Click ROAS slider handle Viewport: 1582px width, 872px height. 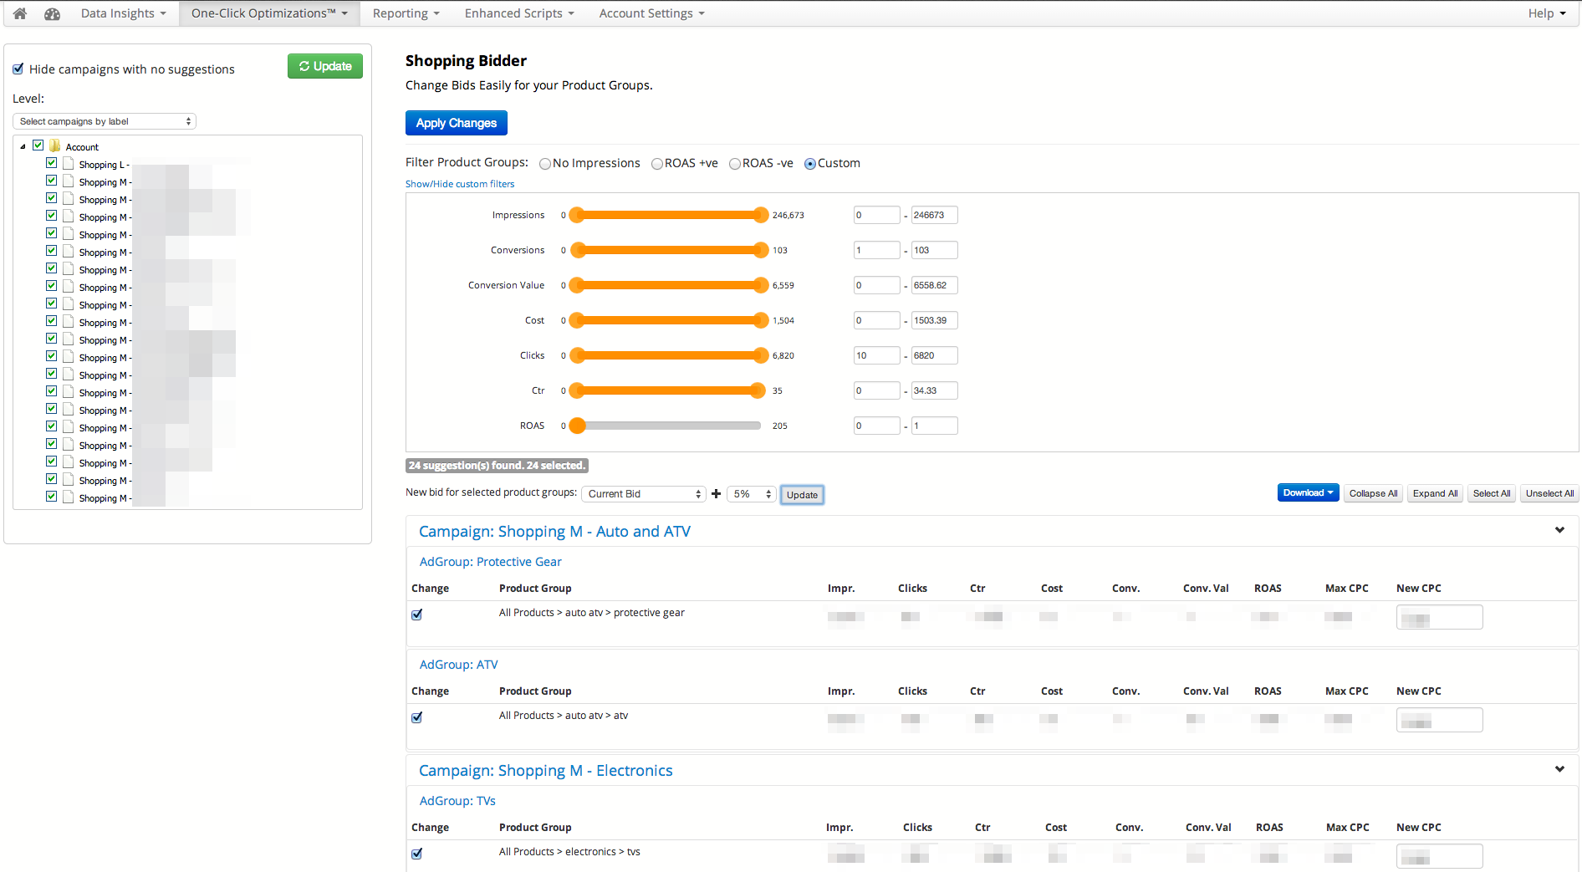click(x=577, y=426)
